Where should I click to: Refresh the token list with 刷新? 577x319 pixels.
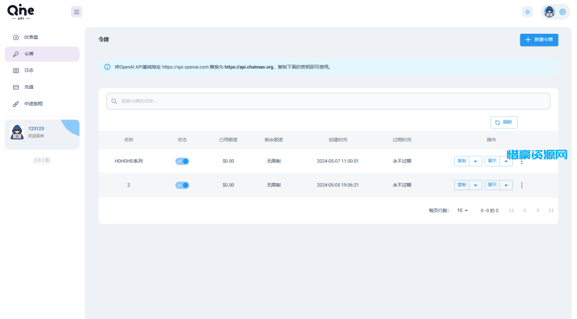coord(504,122)
